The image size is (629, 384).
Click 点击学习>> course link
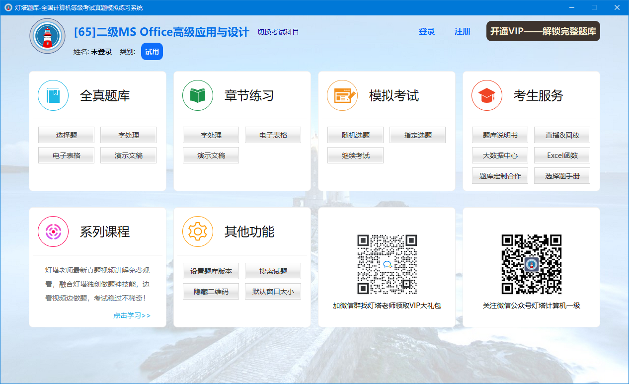click(132, 315)
